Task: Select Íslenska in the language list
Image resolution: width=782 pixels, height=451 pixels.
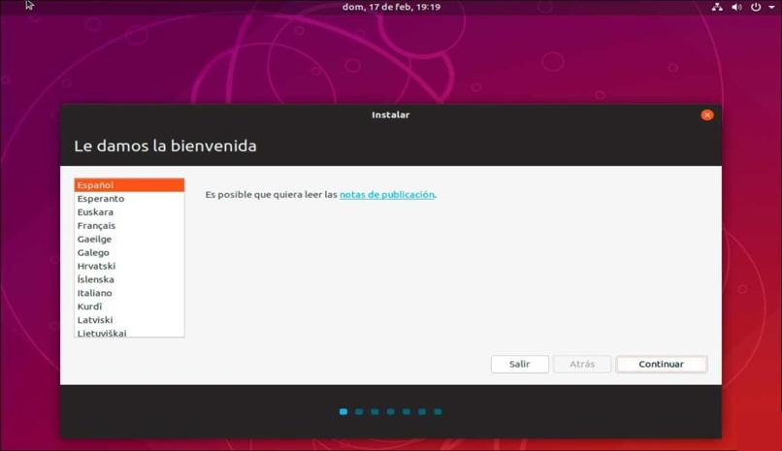Action: tap(129, 279)
